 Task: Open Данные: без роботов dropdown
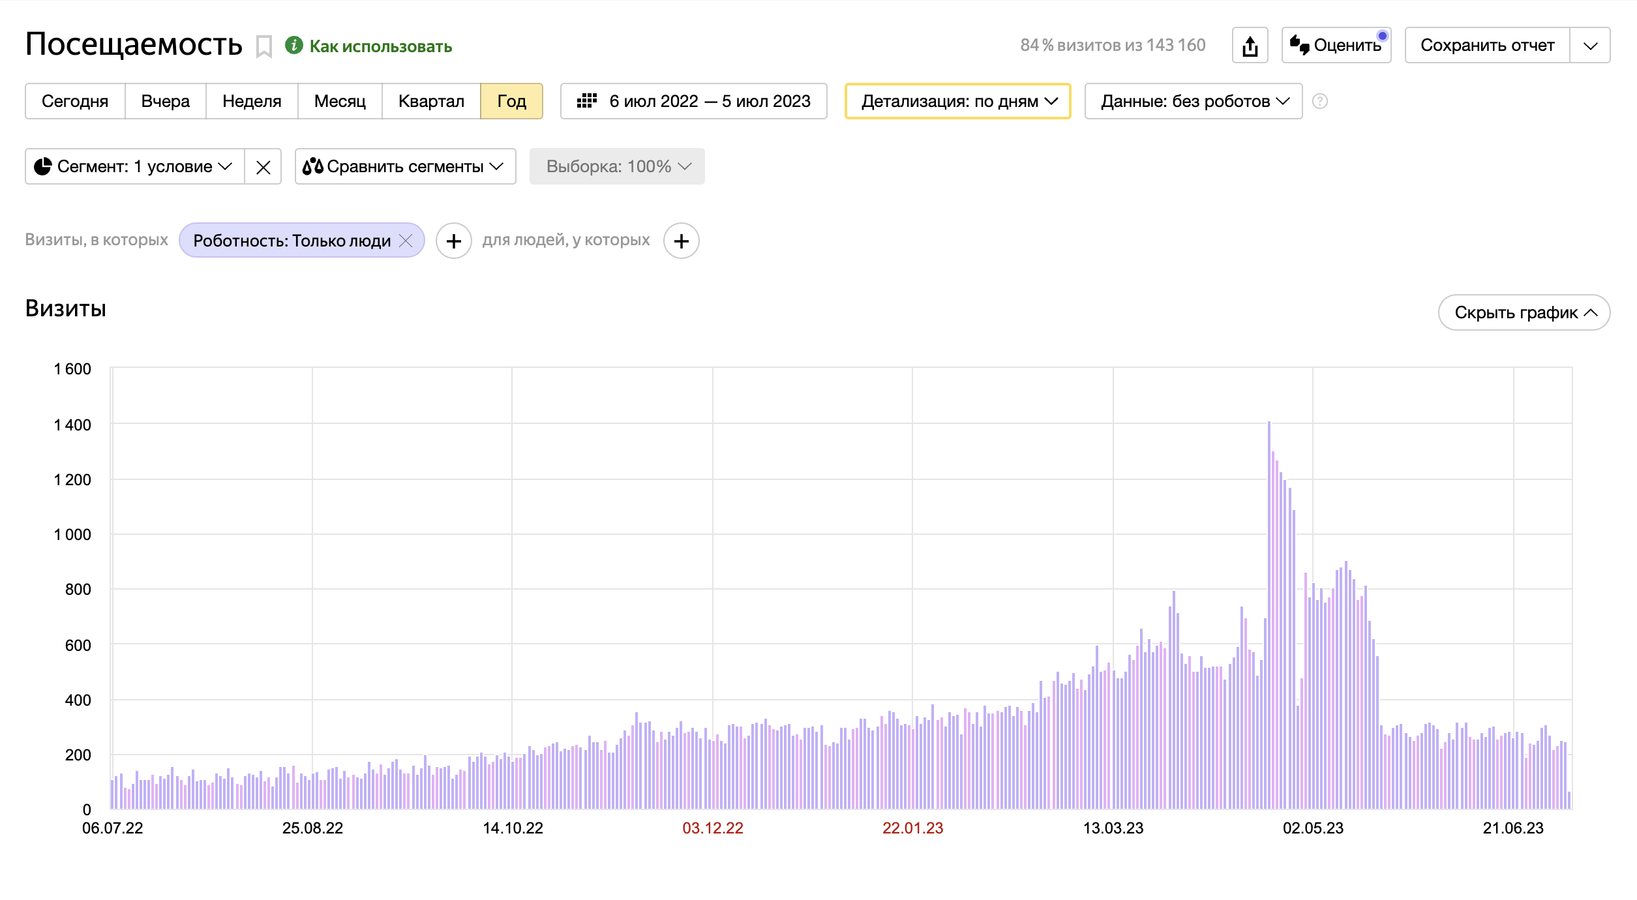pos(1193,101)
